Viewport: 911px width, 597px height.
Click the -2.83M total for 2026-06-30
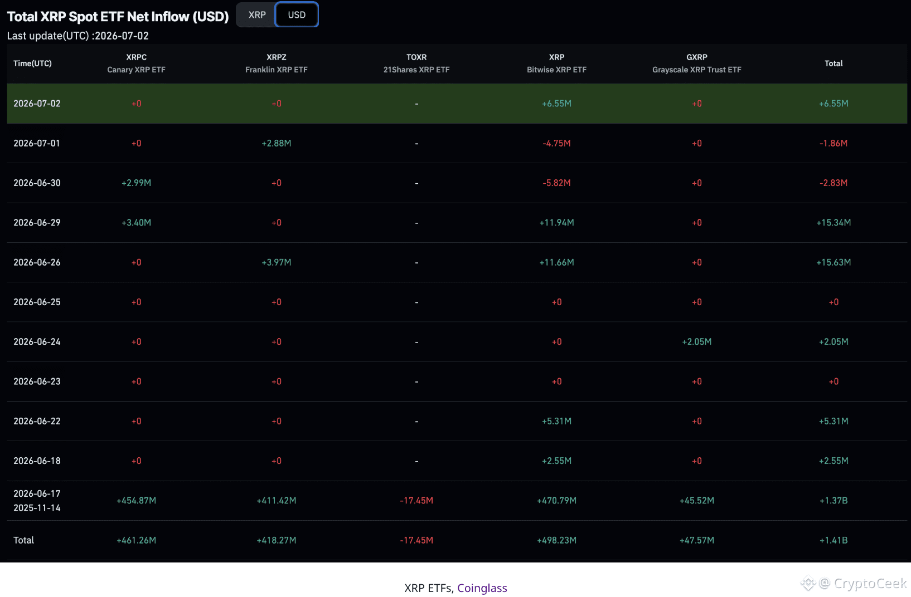pos(834,183)
